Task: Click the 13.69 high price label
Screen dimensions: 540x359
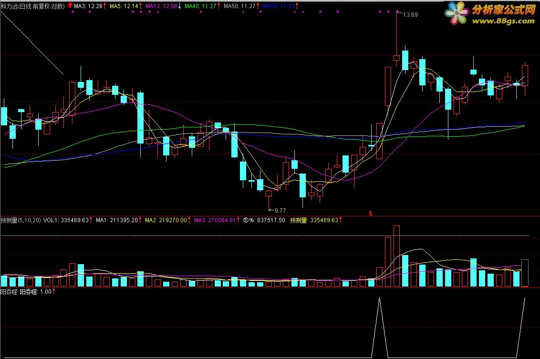Action: (x=410, y=15)
